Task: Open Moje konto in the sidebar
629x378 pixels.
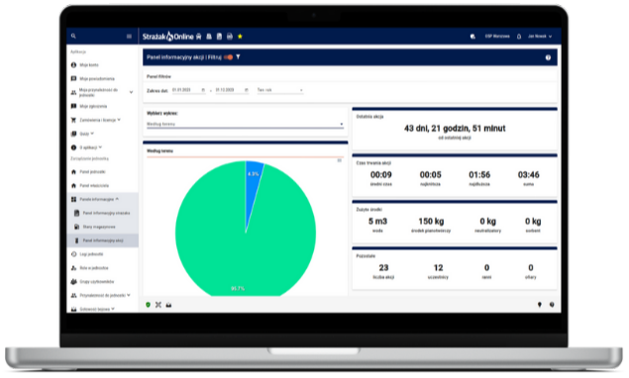Action: pos(89,65)
